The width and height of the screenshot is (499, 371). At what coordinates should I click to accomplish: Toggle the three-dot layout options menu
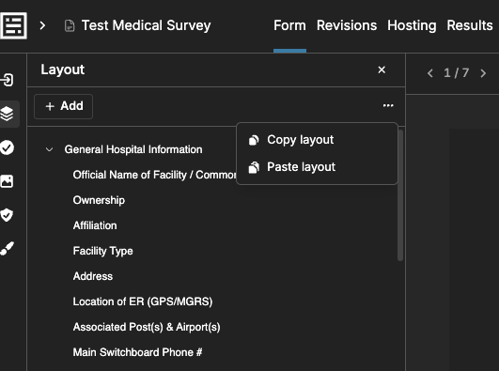[388, 105]
